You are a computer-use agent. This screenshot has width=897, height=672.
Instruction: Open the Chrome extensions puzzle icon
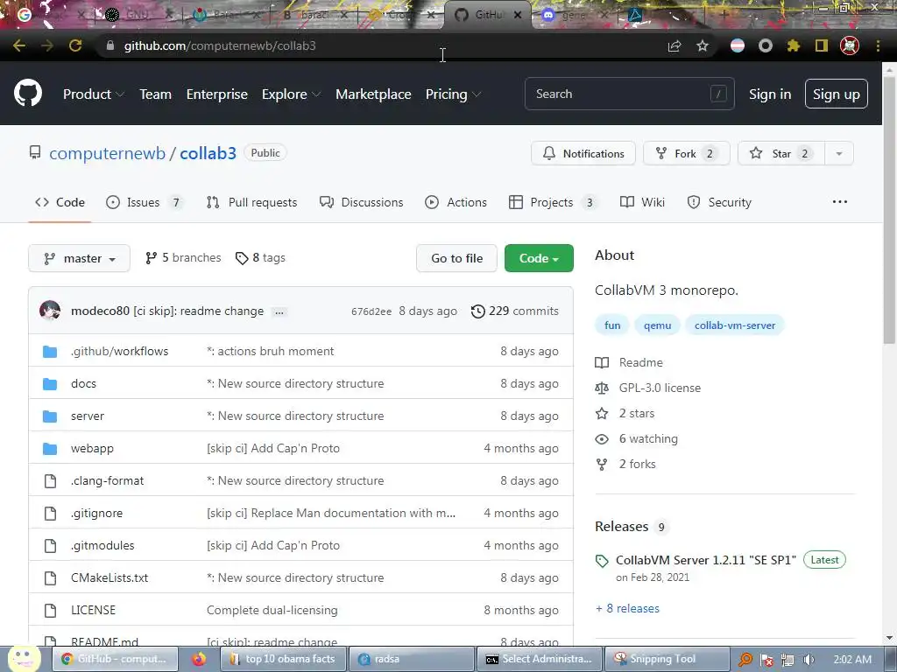794,45
